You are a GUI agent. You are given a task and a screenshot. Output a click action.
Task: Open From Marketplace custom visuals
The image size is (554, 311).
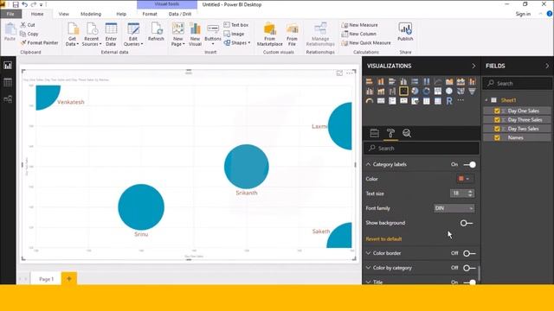pyautogui.click(x=269, y=35)
